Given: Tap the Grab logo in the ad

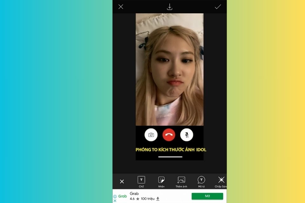Looking at the screenshot, I should tap(123, 196).
